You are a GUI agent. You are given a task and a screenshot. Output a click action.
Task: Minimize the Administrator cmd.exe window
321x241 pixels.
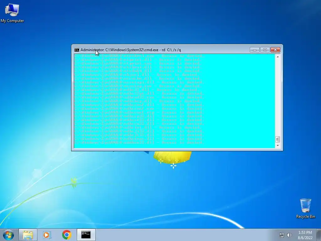click(x=255, y=50)
